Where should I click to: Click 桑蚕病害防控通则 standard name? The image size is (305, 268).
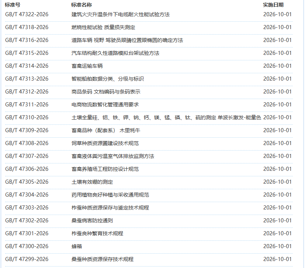coord(92,221)
